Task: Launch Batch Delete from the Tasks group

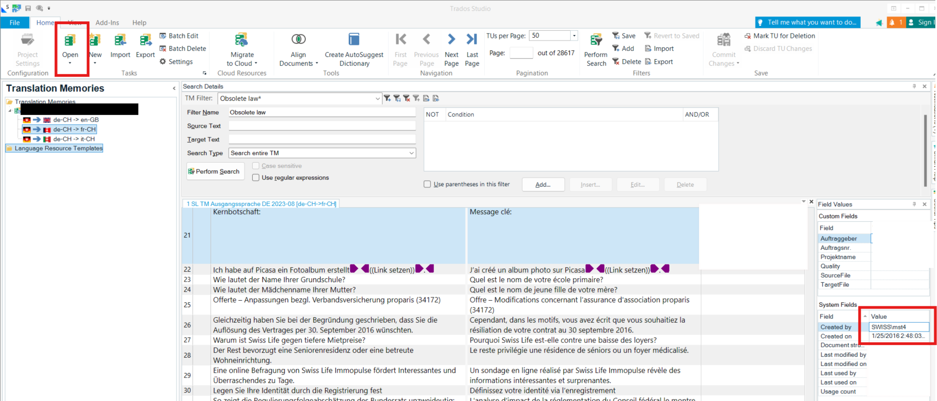Action: click(x=183, y=48)
